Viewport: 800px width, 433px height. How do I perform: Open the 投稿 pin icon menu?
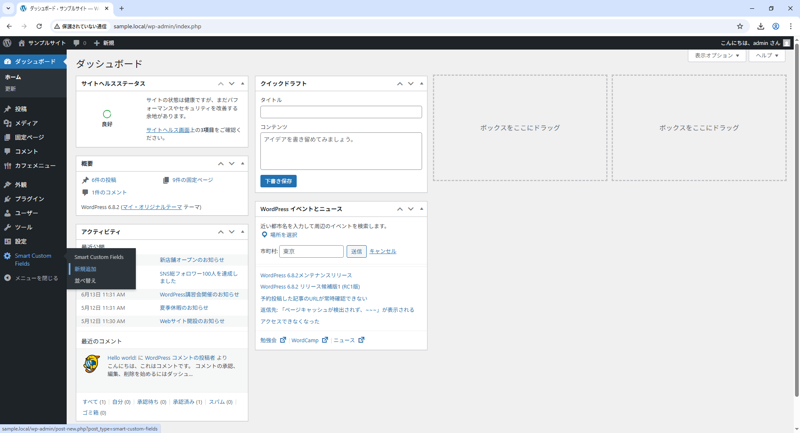(7, 109)
